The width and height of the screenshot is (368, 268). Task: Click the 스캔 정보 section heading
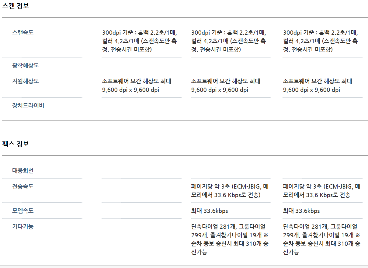pyautogui.click(x=16, y=6)
